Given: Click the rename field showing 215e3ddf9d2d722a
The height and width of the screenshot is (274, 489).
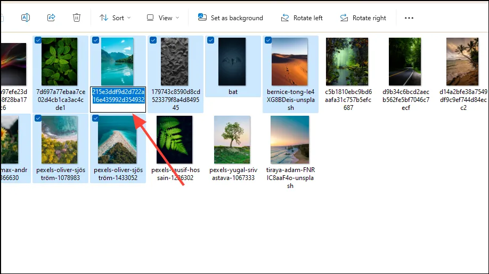Looking at the screenshot, I should click(118, 99).
